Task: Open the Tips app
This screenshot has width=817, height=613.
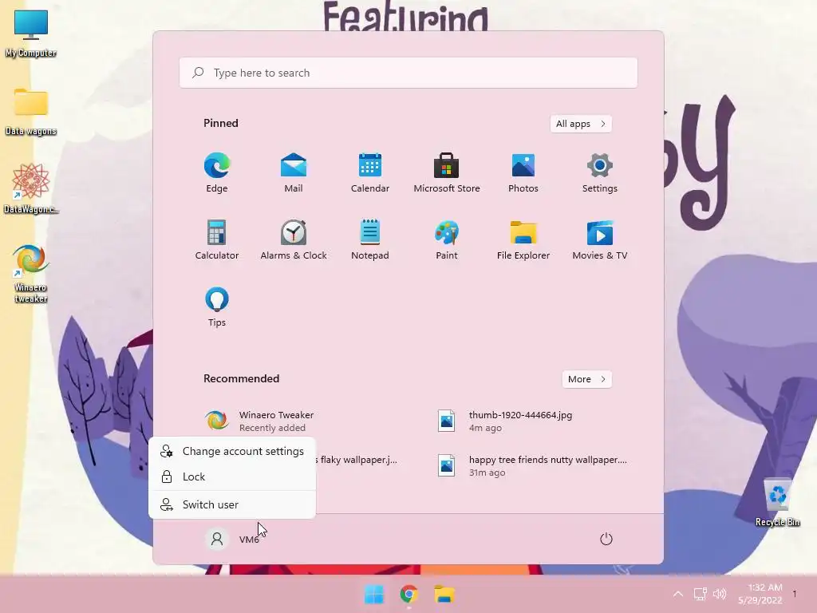Action: point(217,307)
